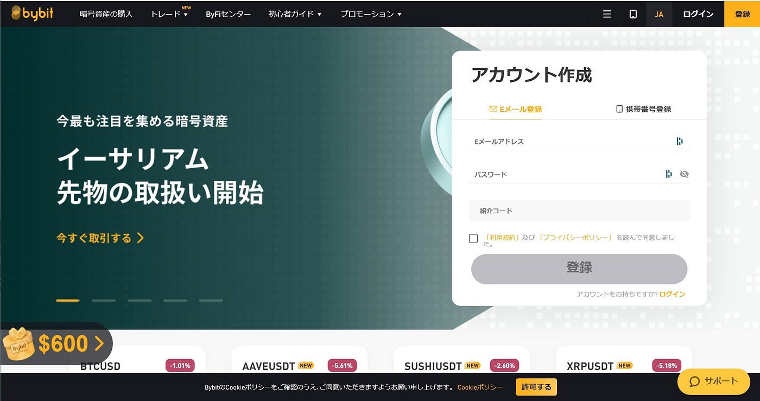Select the third carousel slide indicator
760x401 pixels.
[140, 300]
